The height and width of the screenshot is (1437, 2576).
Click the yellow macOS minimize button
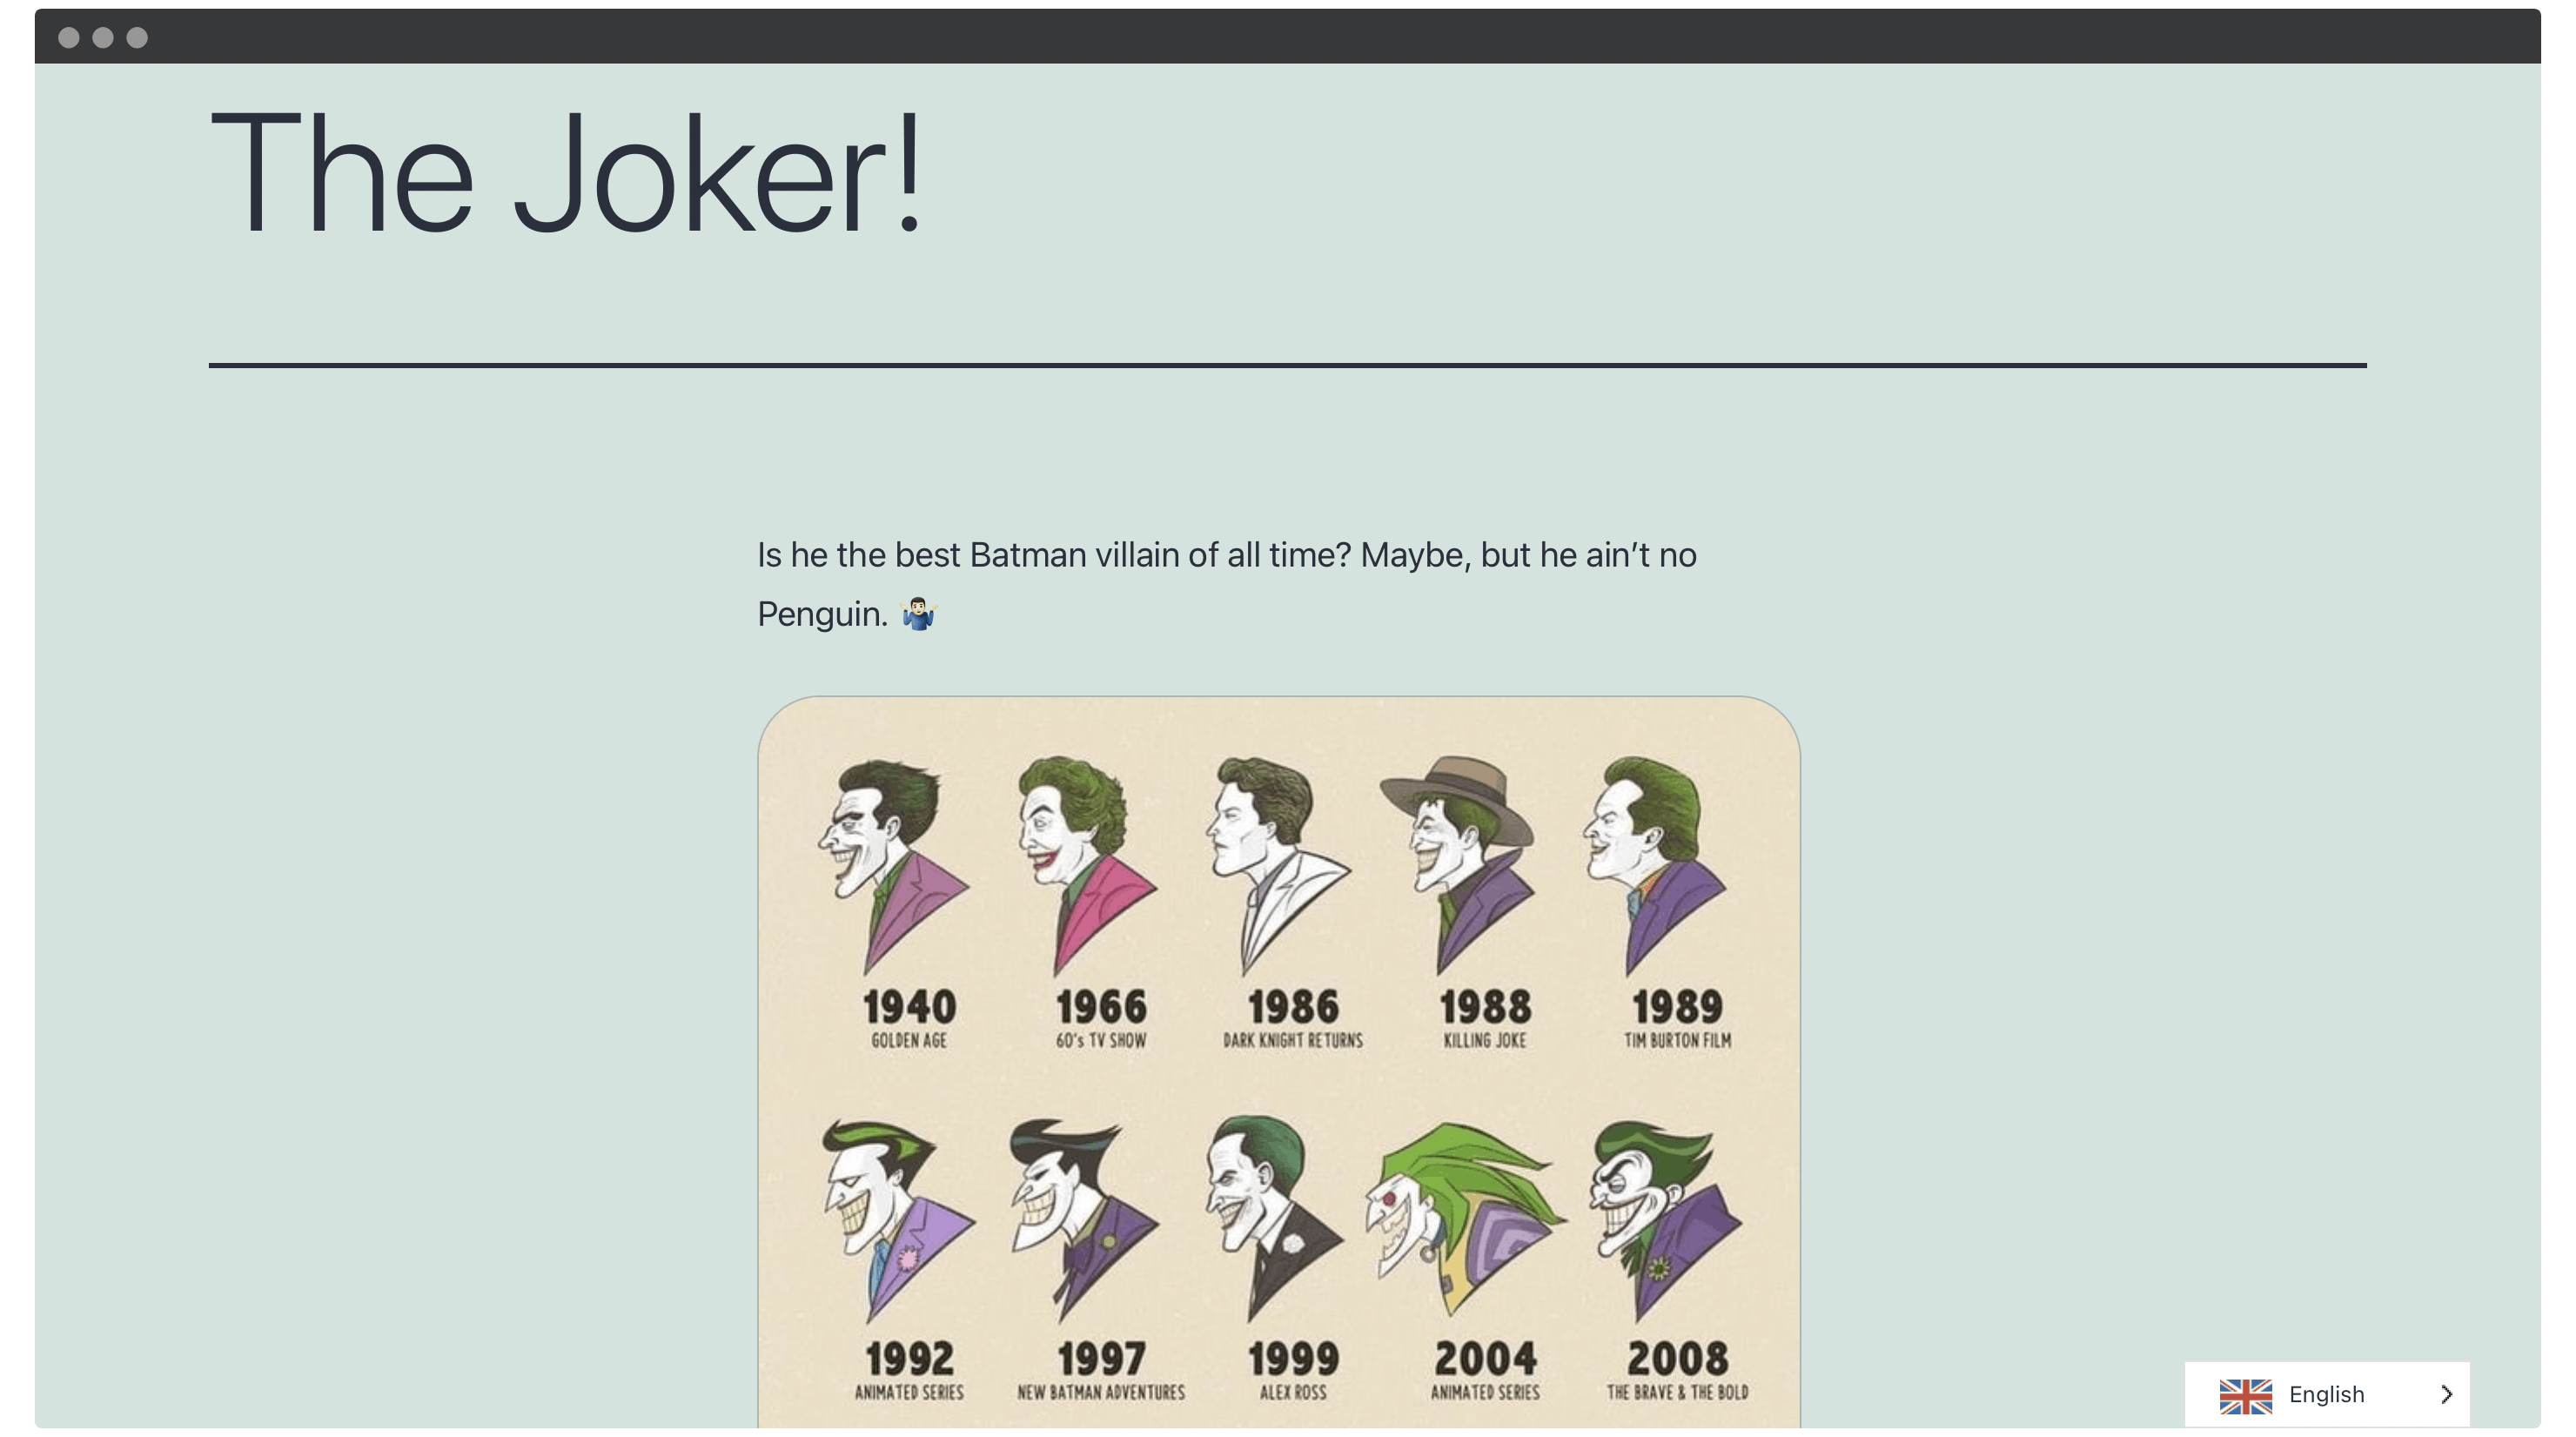pyautogui.click(x=101, y=36)
